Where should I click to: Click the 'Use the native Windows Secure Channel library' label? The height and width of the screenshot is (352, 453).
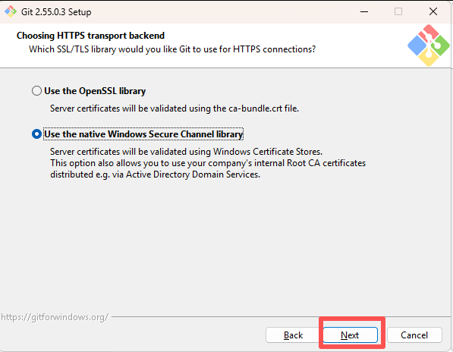click(143, 134)
